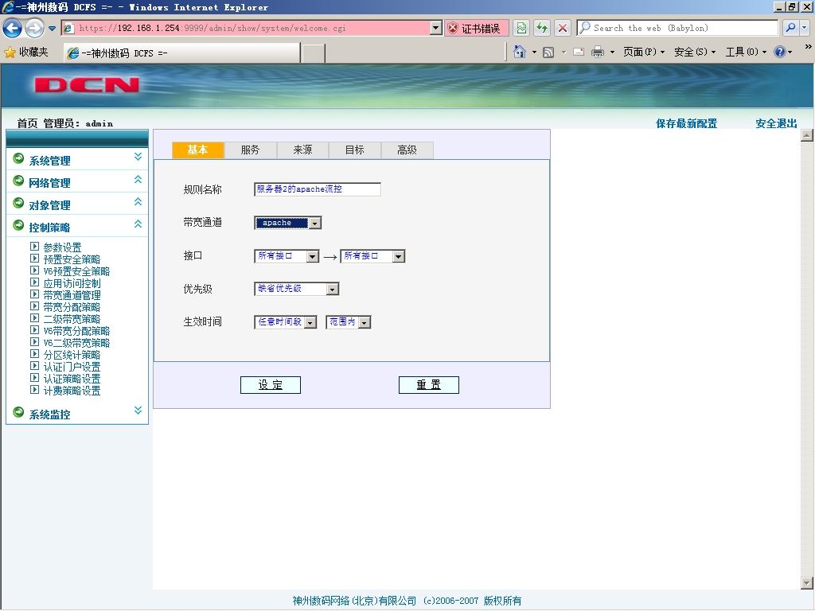Open the 工具(O) menu
The width and height of the screenshot is (815, 611).
[x=745, y=52]
